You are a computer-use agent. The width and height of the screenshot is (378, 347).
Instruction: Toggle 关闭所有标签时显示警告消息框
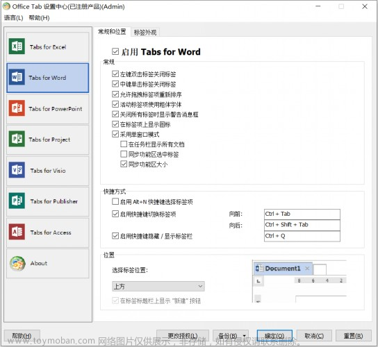tap(115, 114)
